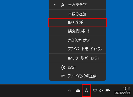Toggle かな入力 (オフ) option
Screen dimensions: 133x97
point(77,40)
